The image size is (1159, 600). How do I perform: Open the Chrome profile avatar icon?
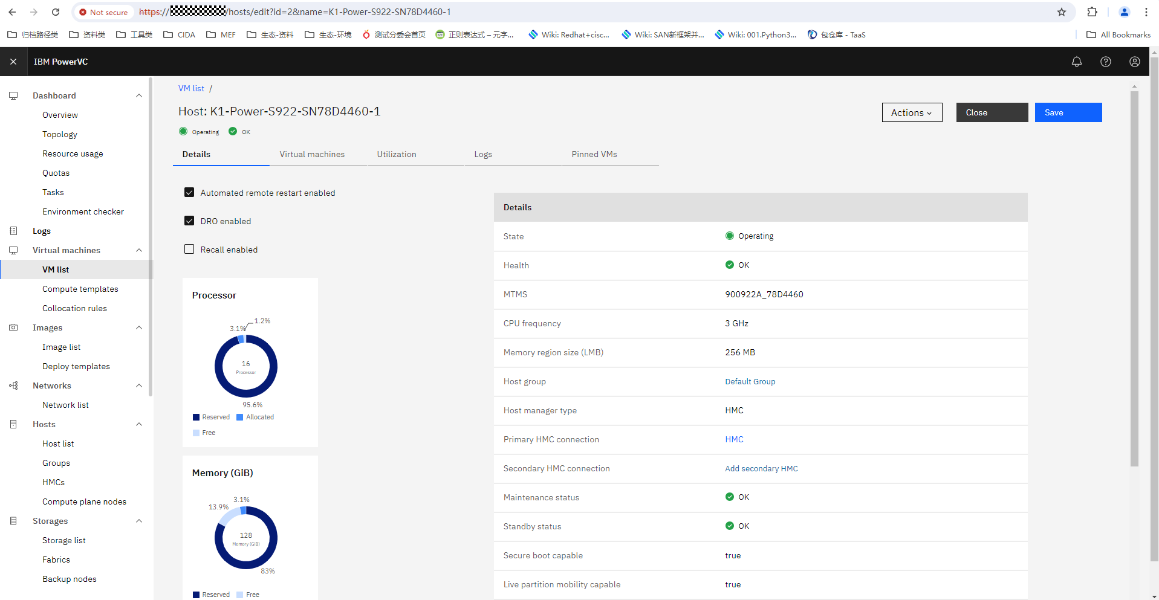1125,12
